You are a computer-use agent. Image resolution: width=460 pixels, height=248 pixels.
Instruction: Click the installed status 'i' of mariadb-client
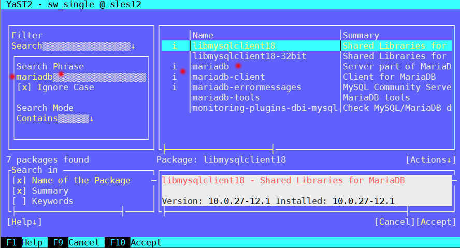[x=175, y=77]
